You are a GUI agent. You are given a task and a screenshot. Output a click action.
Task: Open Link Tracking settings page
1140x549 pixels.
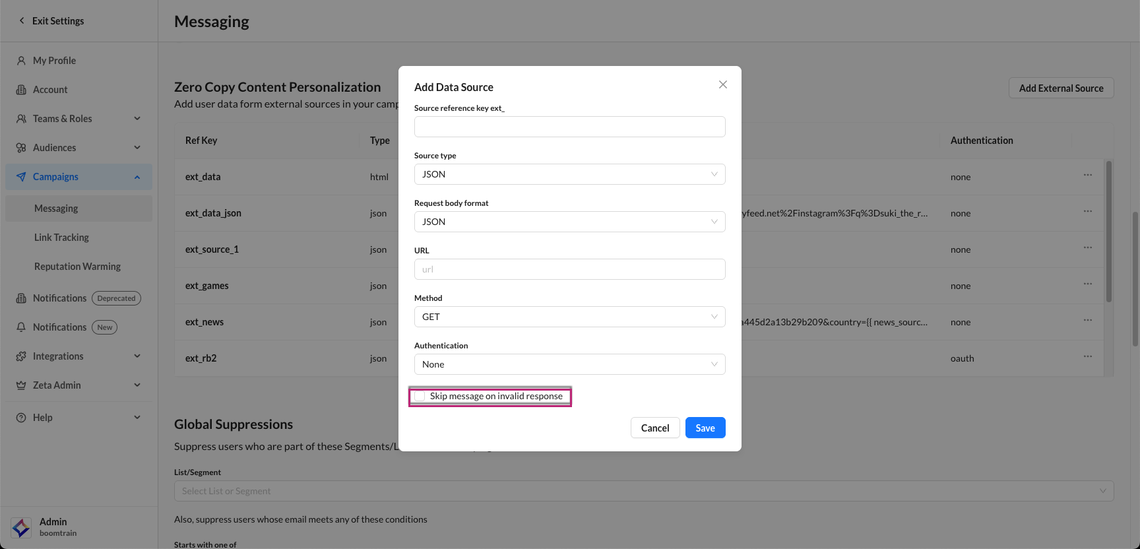point(61,238)
